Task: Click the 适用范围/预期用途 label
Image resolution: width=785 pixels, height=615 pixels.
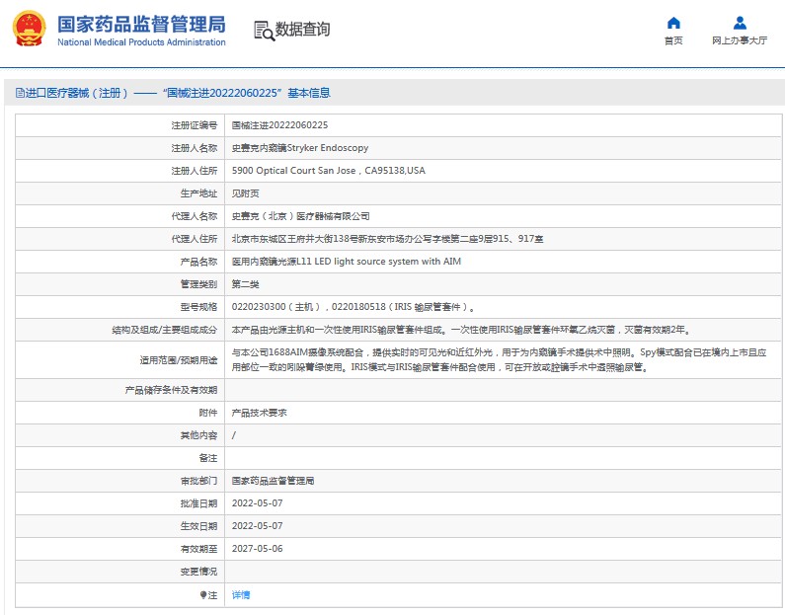Action: [x=178, y=359]
